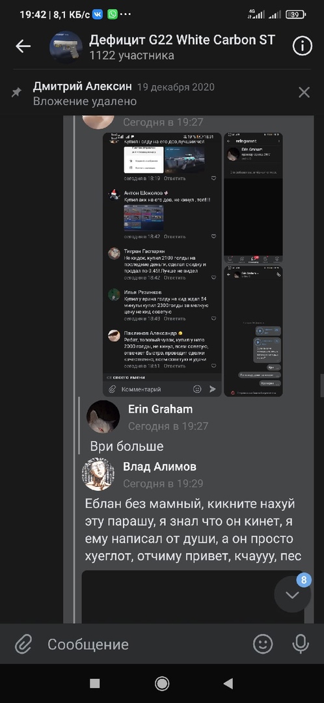Screen dimensions: 324x703
Task: Tap the back arrow in chat header
Action: (23, 46)
